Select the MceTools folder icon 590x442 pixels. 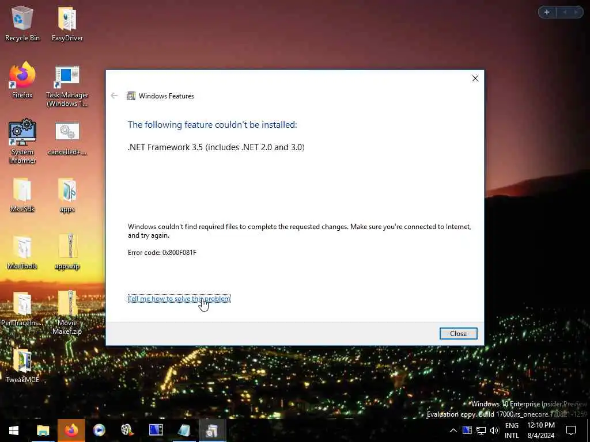pyautogui.click(x=22, y=252)
